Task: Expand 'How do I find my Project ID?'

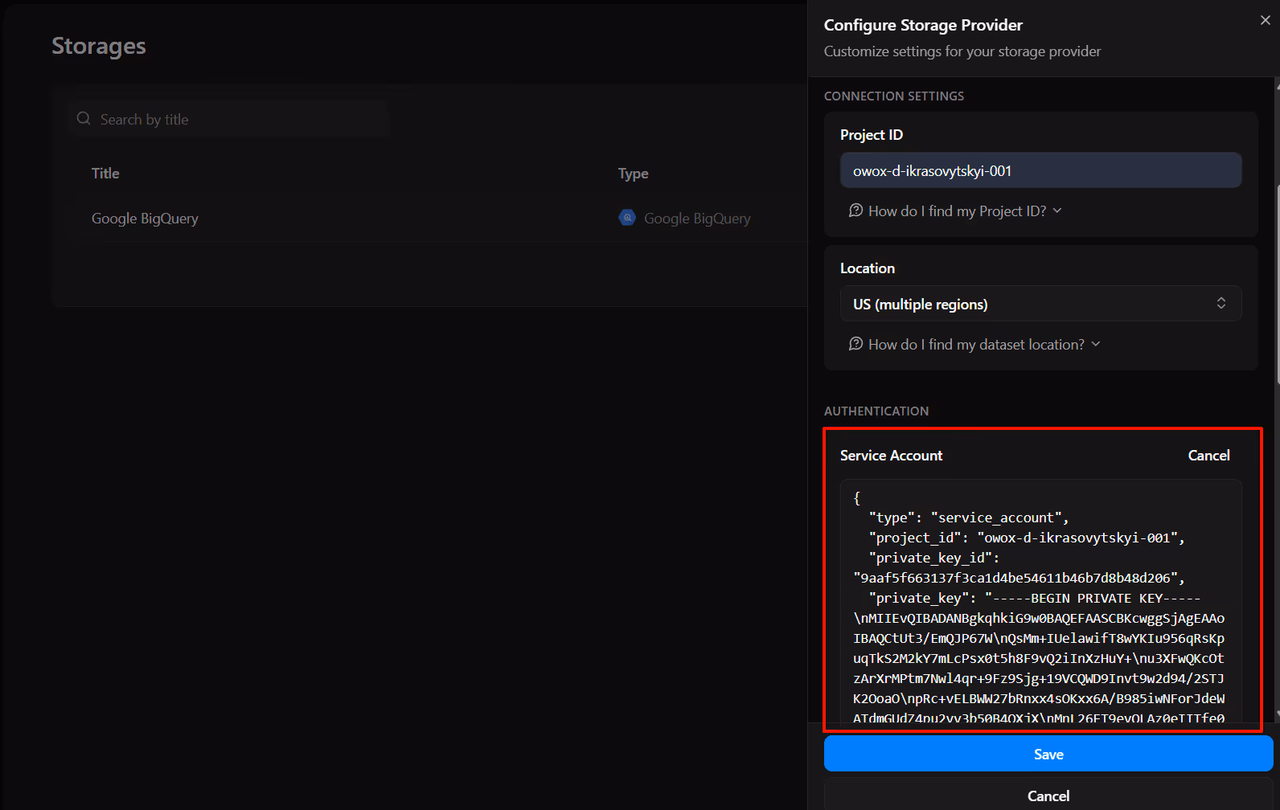Action: click(x=955, y=211)
